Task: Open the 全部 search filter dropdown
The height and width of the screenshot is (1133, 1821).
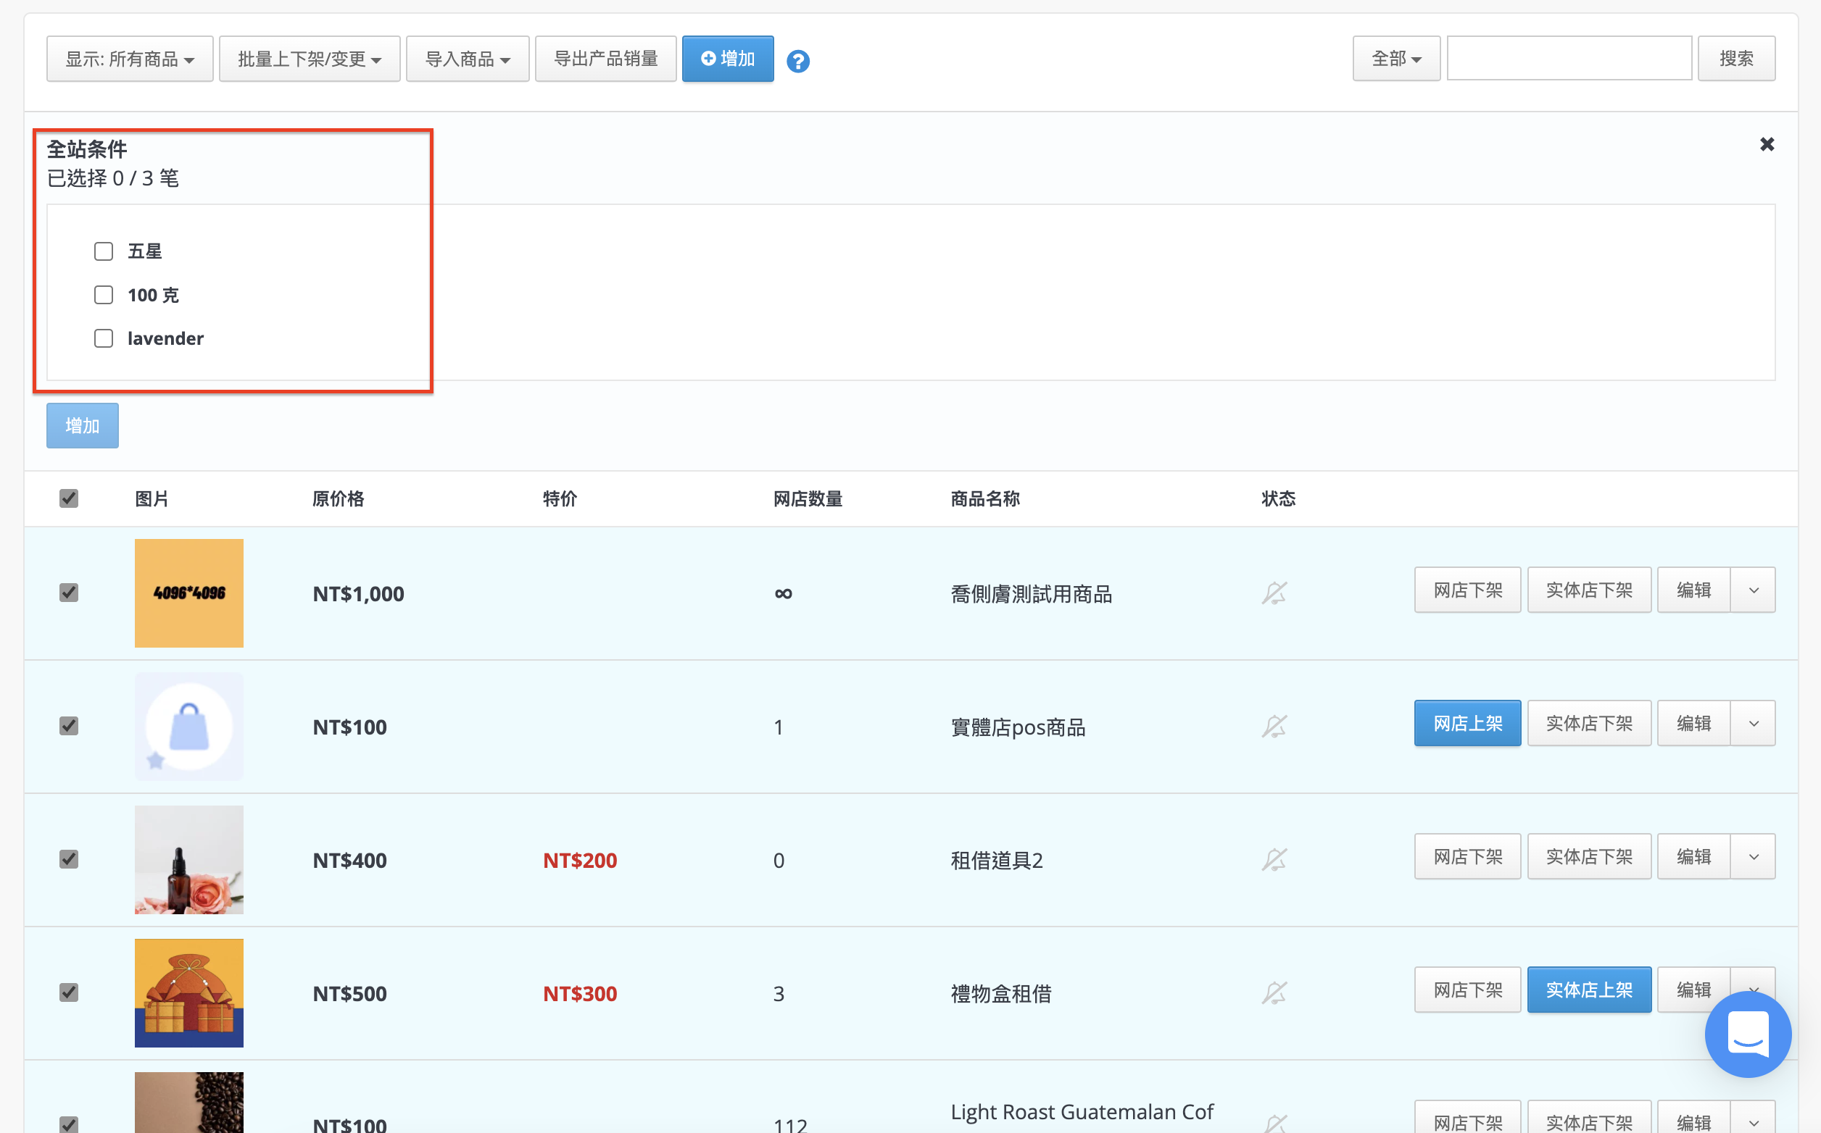Action: [1396, 59]
